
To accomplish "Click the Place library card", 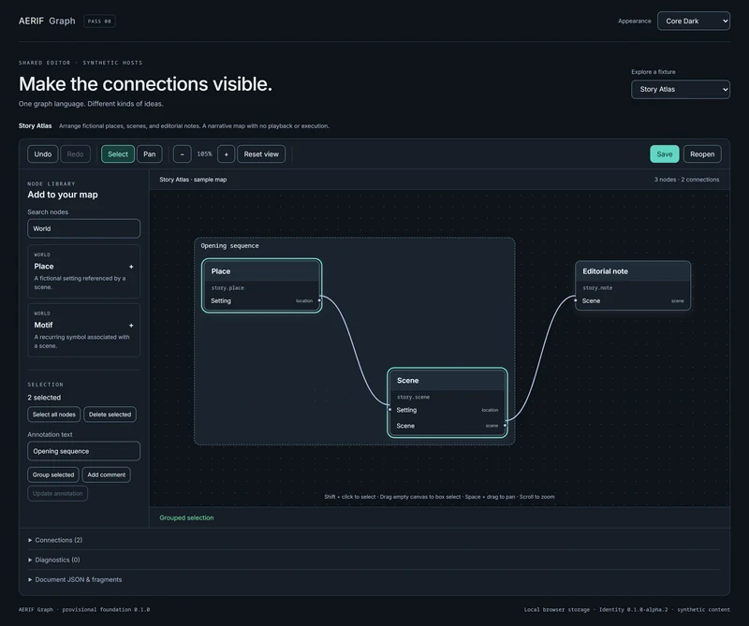I will [x=83, y=271].
